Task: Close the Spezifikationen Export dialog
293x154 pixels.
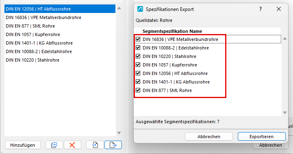Action: pyautogui.click(x=279, y=9)
